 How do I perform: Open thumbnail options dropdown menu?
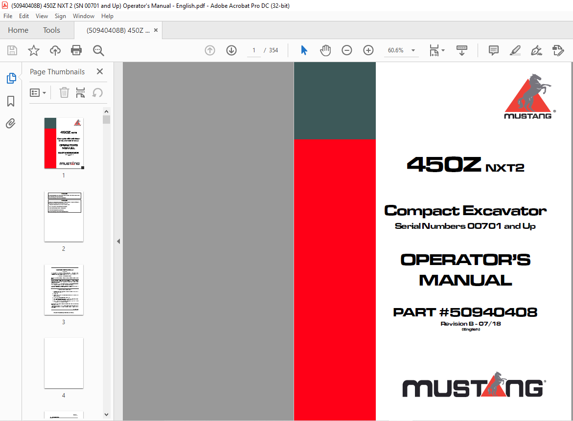click(x=38, y=93)
